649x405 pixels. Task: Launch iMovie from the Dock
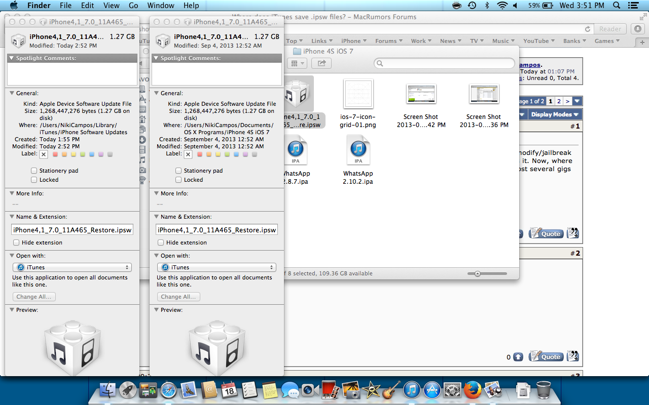372,390
